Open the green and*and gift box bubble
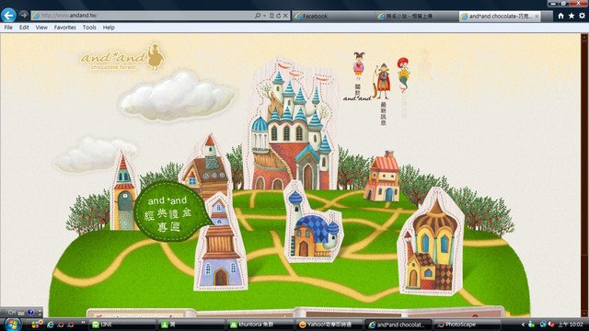Viewport: 589px width, 331px height. (169, 212)
